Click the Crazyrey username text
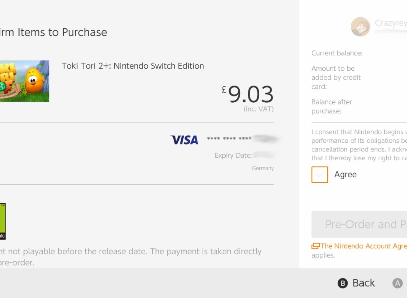 (x=391, y=23)
